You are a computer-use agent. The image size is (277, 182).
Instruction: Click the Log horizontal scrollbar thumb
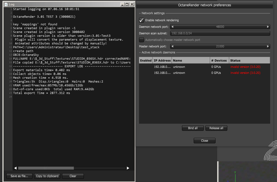click(46, 168)
